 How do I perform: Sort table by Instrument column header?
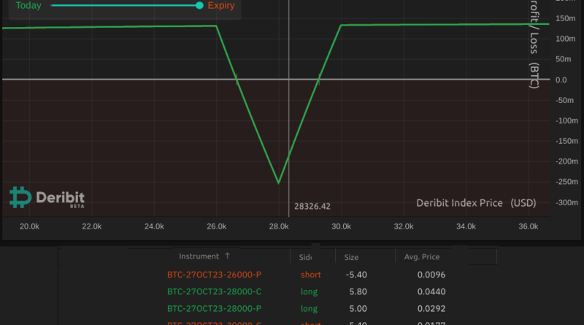(x=199, y=256)
